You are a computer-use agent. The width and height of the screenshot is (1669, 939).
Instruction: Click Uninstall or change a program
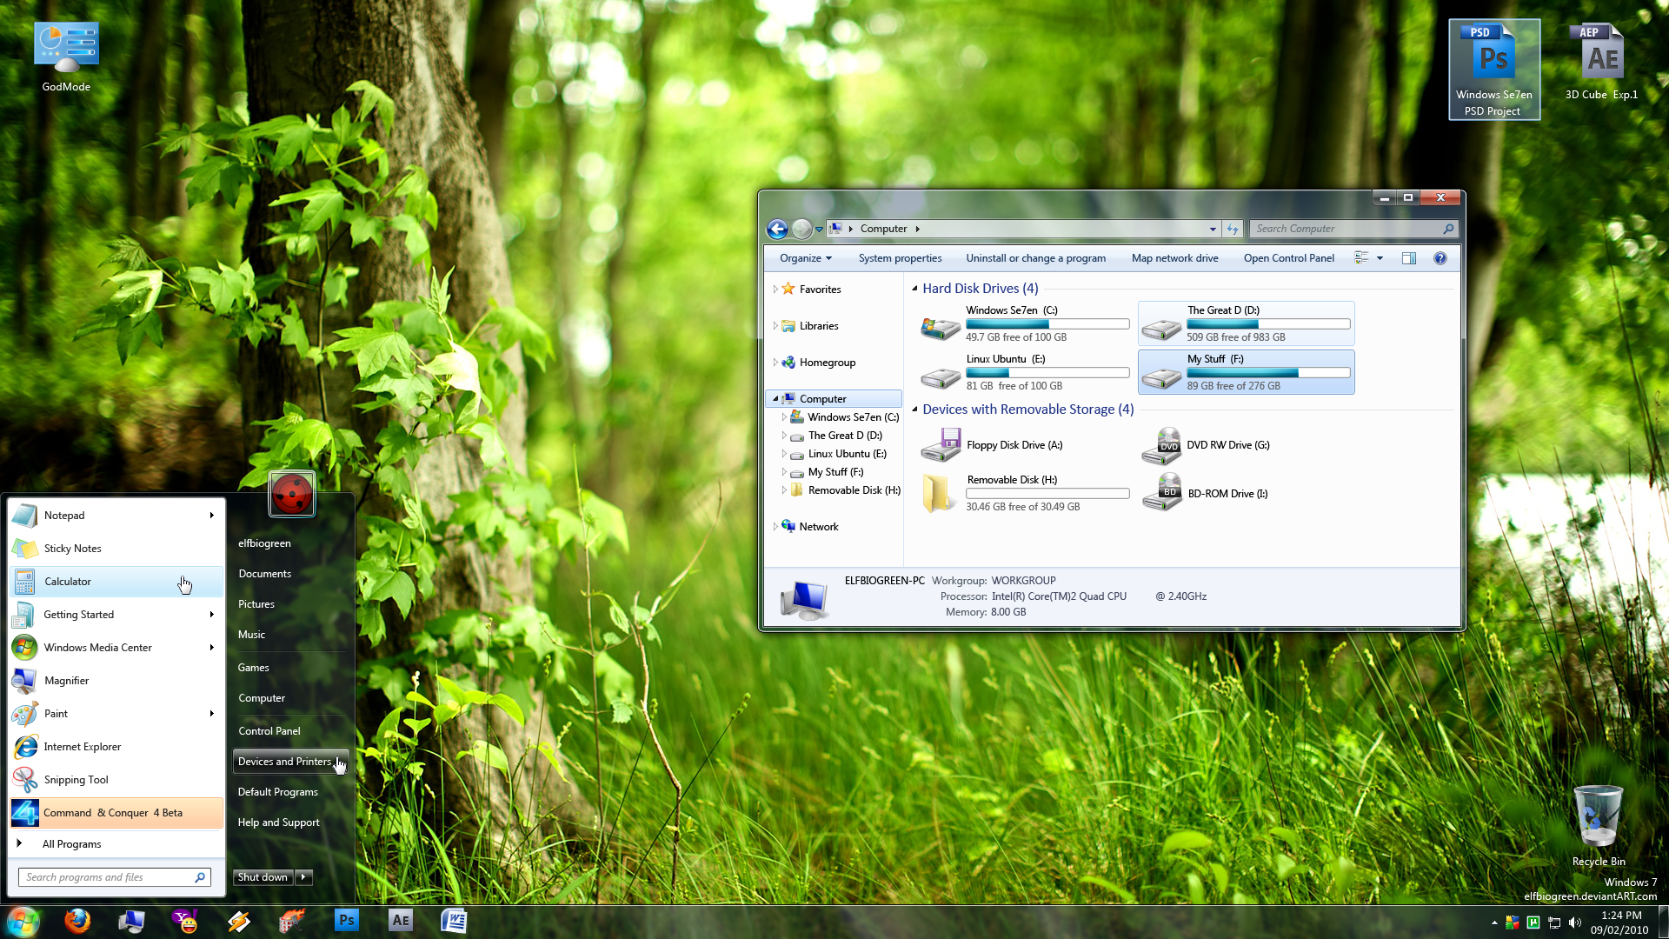point(1035,258)
